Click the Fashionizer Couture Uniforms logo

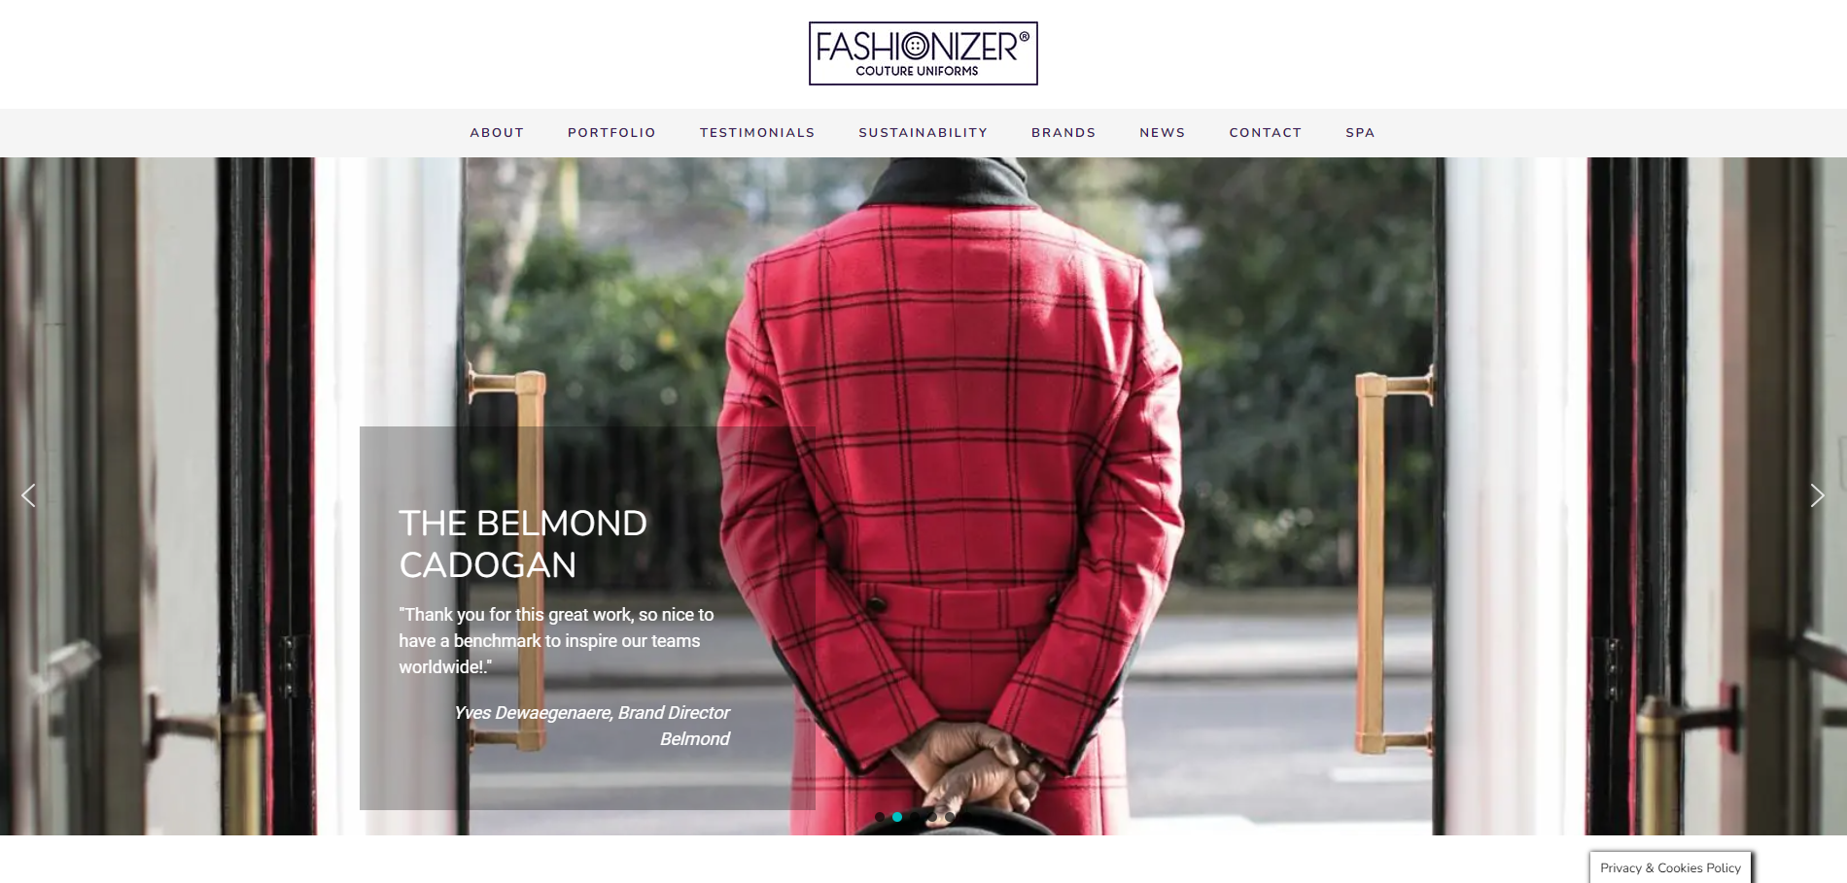[x=923, y=53]
